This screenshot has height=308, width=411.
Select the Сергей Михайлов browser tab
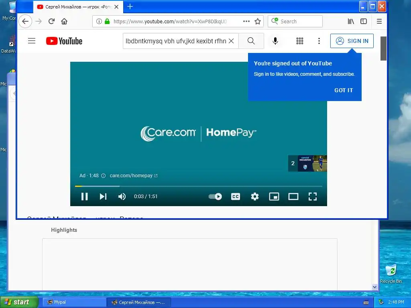click(x=78, y=7)
